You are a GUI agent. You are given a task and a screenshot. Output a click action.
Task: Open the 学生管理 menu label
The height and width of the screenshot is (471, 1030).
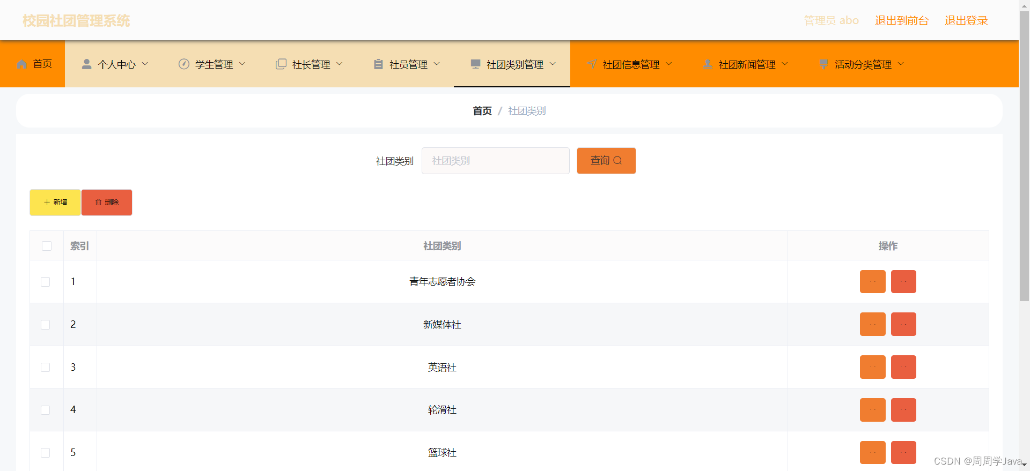pos(214,64)
